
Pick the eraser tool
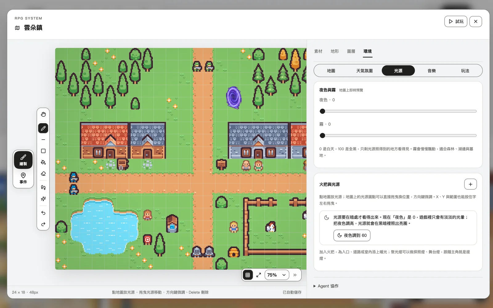[43, 174]
